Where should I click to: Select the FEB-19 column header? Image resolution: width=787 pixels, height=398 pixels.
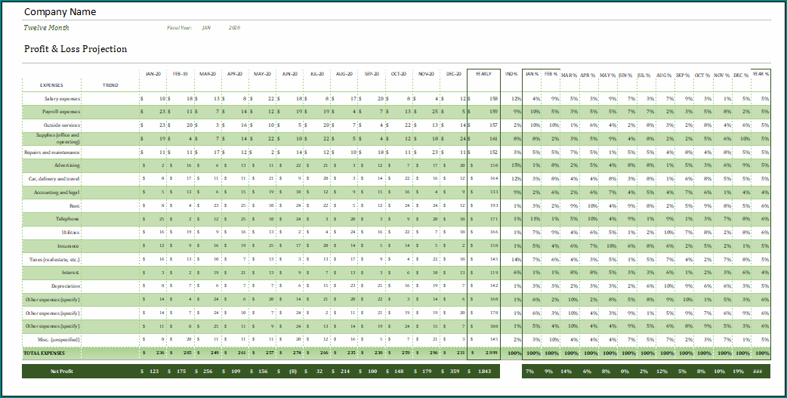(181, 74)
